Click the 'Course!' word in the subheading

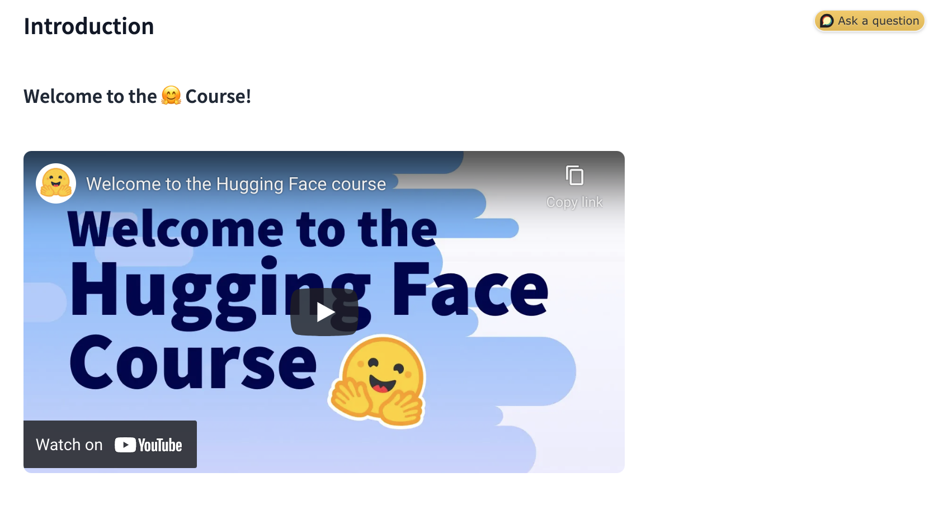tap(218, 96)
